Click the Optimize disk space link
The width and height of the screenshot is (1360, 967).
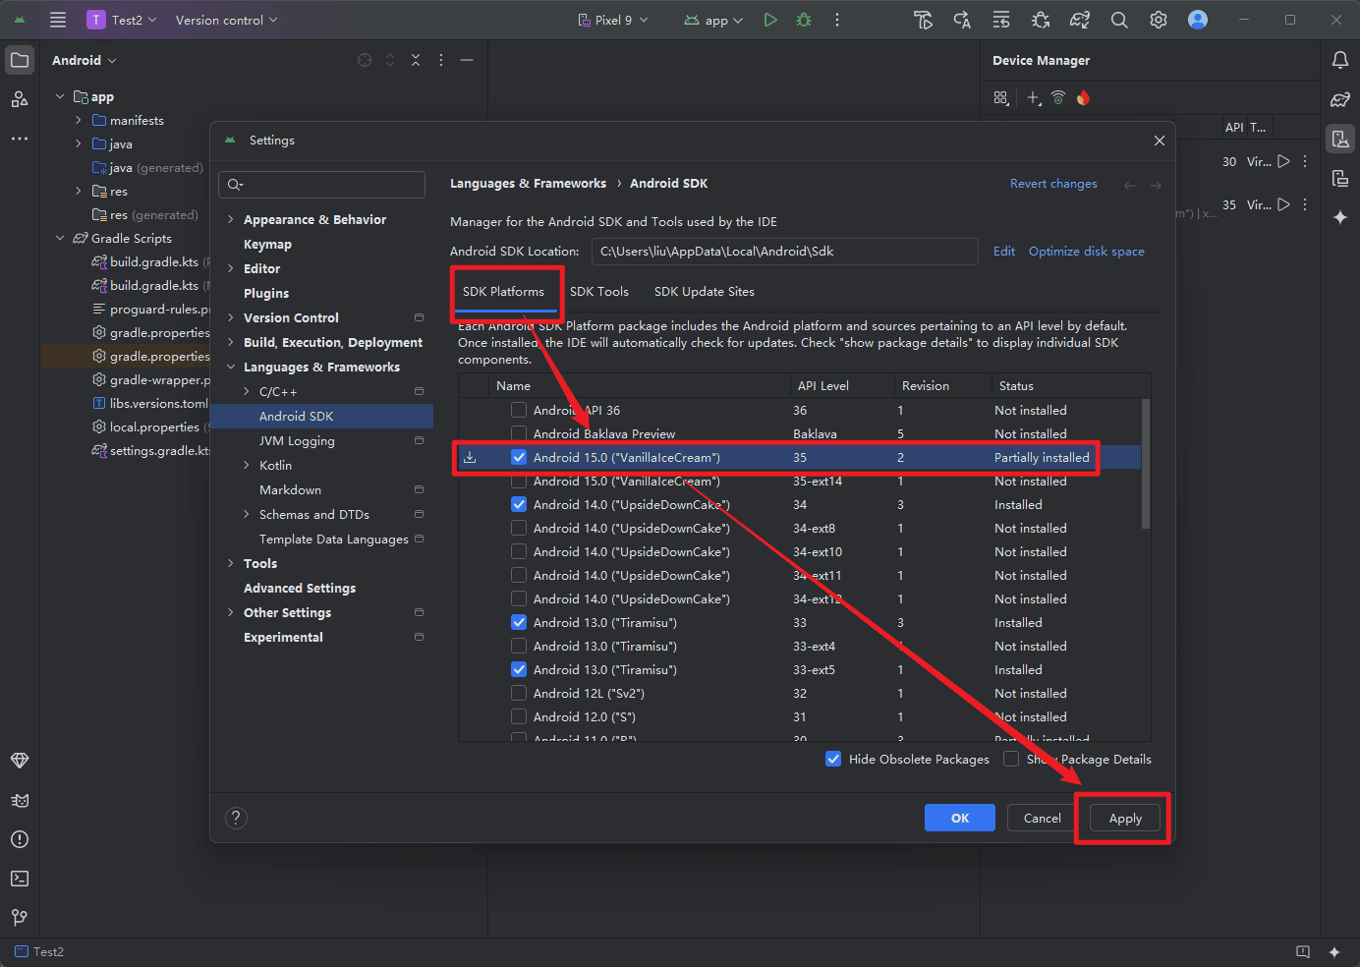coord(1086,252)
